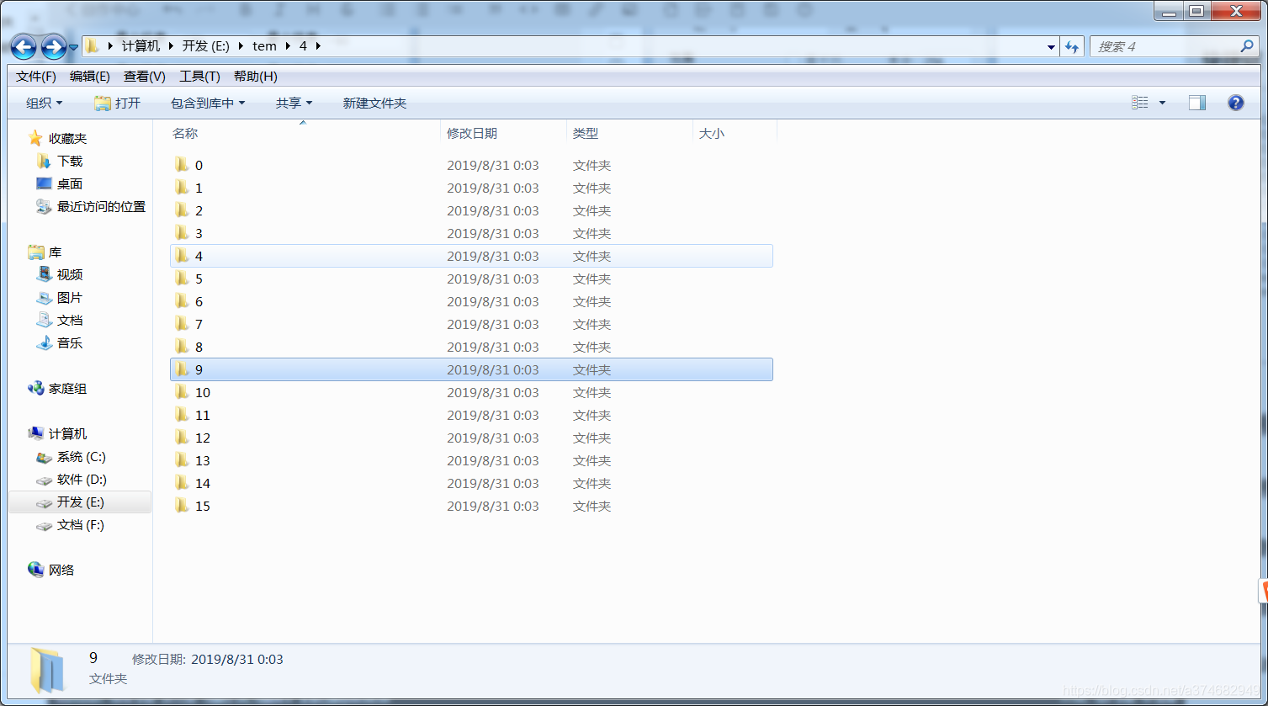Select the folder icon of folder 3
The height and width of the screenshot is (706, 1268).
pos(181,233)
